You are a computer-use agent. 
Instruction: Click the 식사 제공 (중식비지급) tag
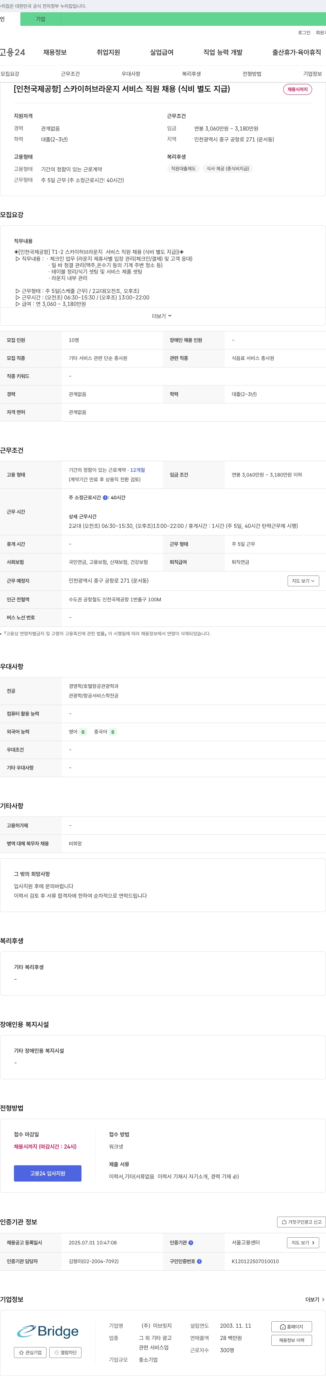point(228,168)
